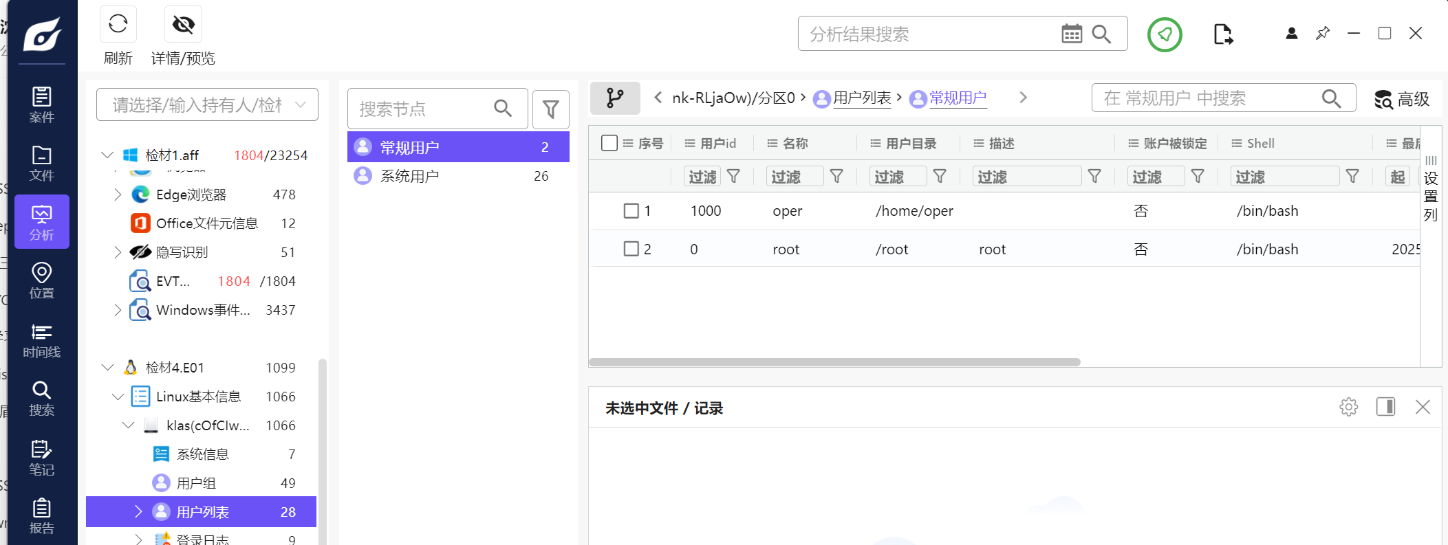1448x545 pixels.
Task: Click the Refresh (刷新) icon
Action: coord(118,24)
